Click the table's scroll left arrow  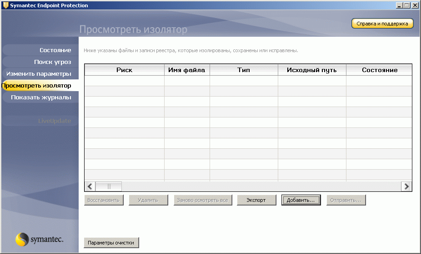90,186
